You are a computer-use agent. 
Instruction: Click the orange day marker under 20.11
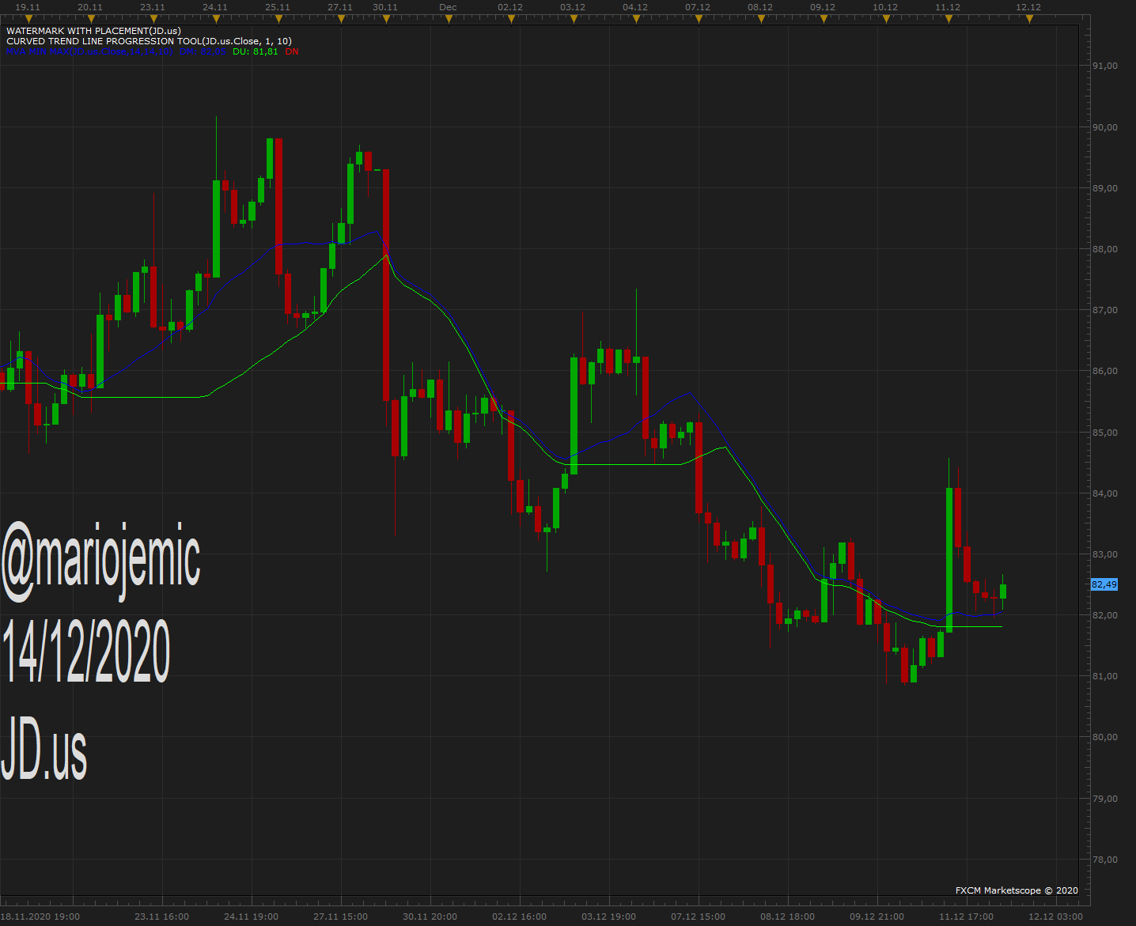(91, 19)
